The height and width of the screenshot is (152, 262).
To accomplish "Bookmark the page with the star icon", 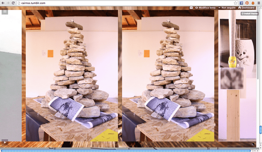I will point(235,3).
